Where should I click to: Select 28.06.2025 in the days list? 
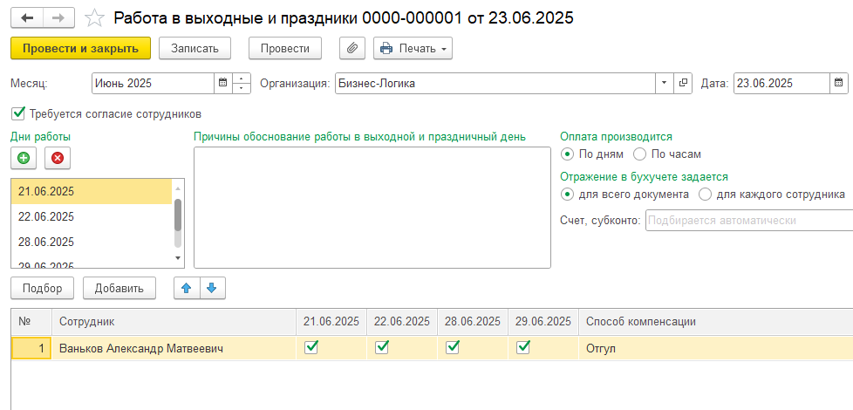pos(92,242)
